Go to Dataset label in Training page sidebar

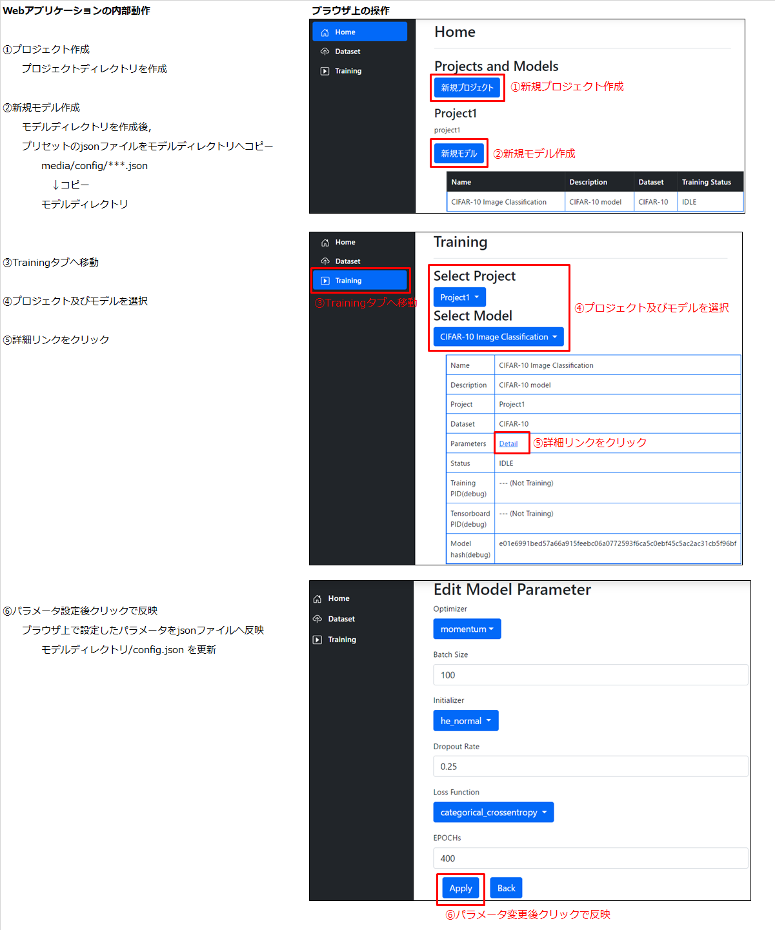[348, 261]
